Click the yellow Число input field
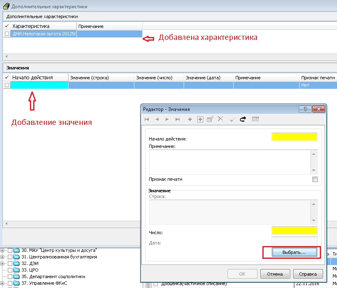The image size is (337, 288). [294, 230]
